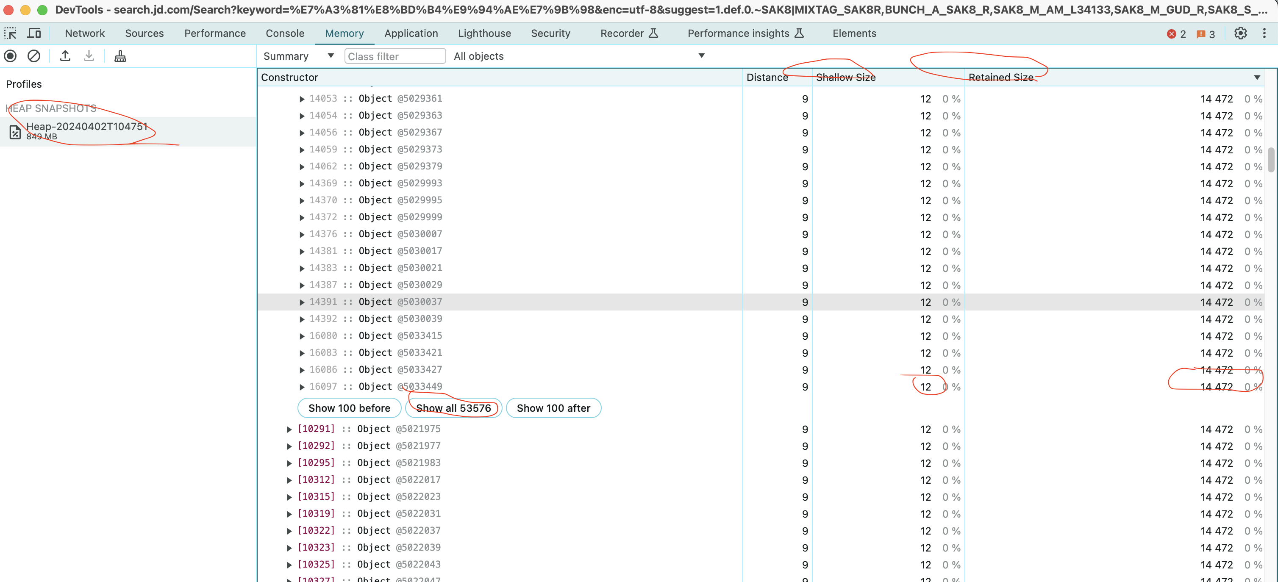Expand the [10291] Object @5021975 row
This screenshot has width=1278, height=582.
(x=289, y=430)
